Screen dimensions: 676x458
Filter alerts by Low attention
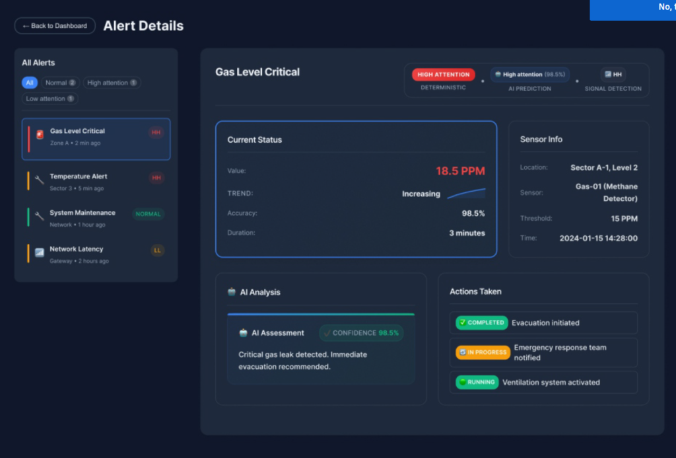click(x=50, y=98)
